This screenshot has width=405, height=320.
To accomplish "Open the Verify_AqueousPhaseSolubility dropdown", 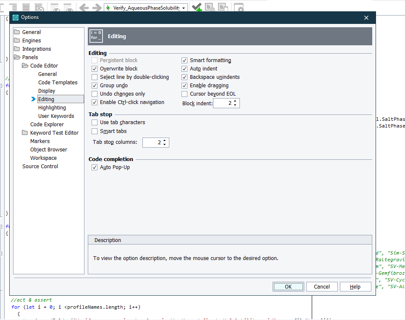I will pos(184,8).
